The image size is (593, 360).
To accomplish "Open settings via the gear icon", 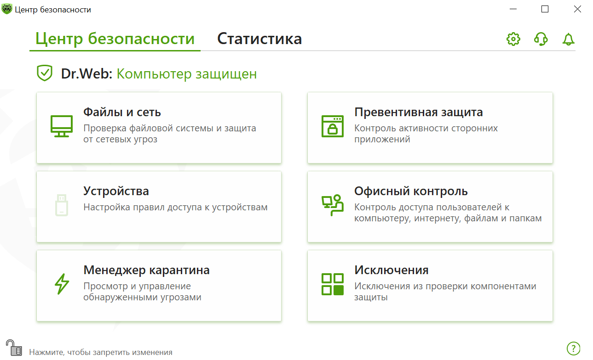I will [513, 39].
